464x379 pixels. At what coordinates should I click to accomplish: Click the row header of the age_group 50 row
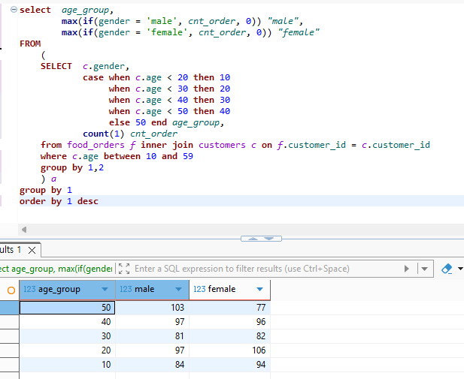click(10, 308)
